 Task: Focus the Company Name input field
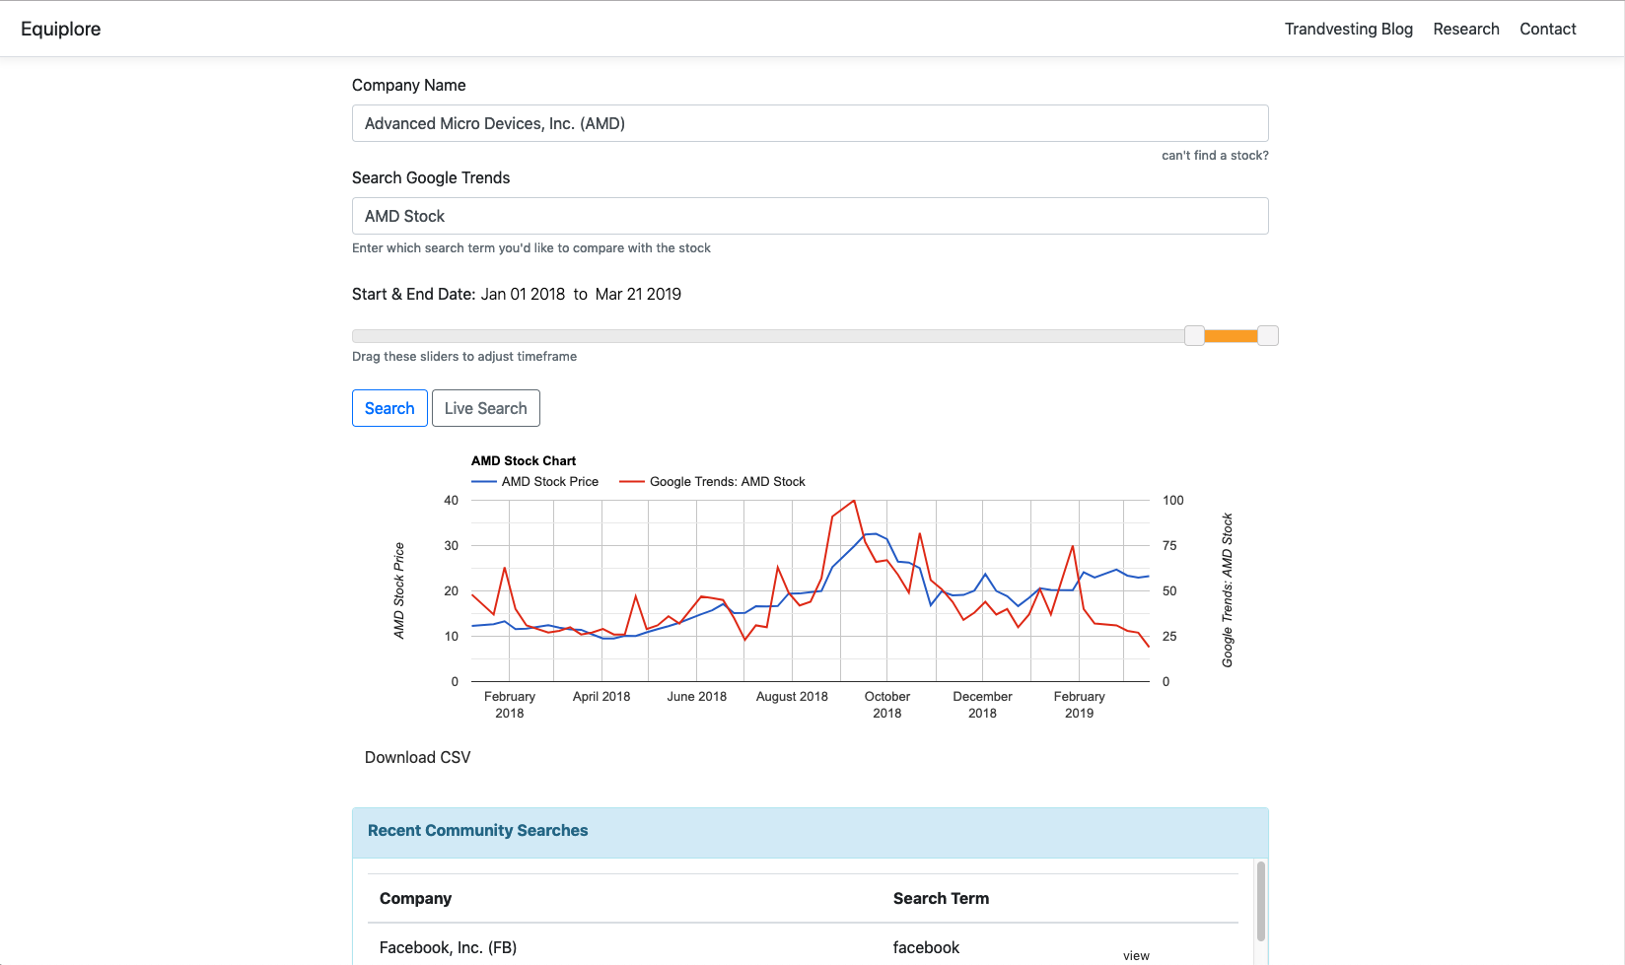tap(810, 123)
